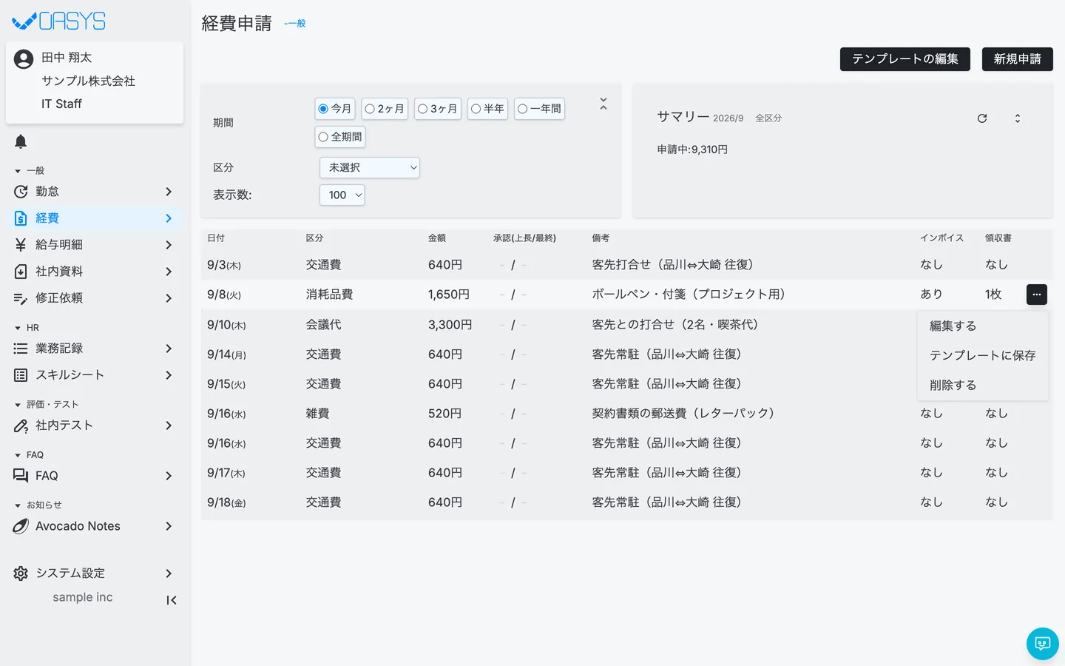
Task: Click the Avocado Notes avocado icon
Action: click(x=21, y=526)
